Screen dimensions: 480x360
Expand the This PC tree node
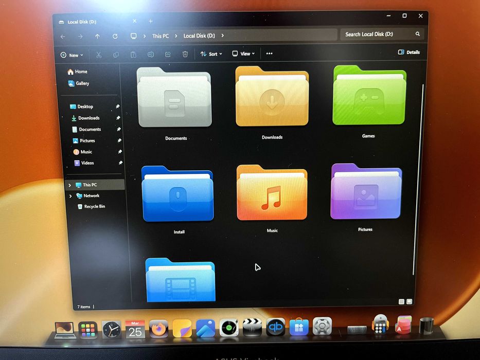coord(70,185)
